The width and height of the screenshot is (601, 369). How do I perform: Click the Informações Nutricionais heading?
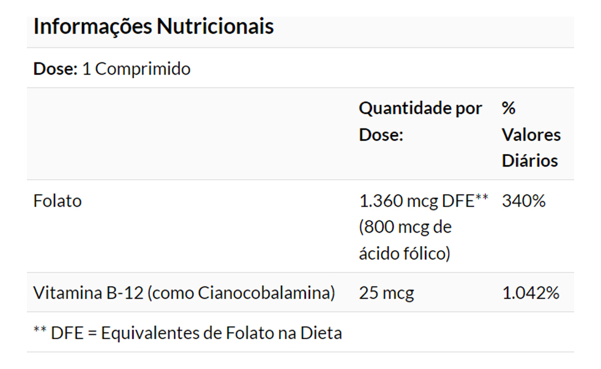(153, 27)
